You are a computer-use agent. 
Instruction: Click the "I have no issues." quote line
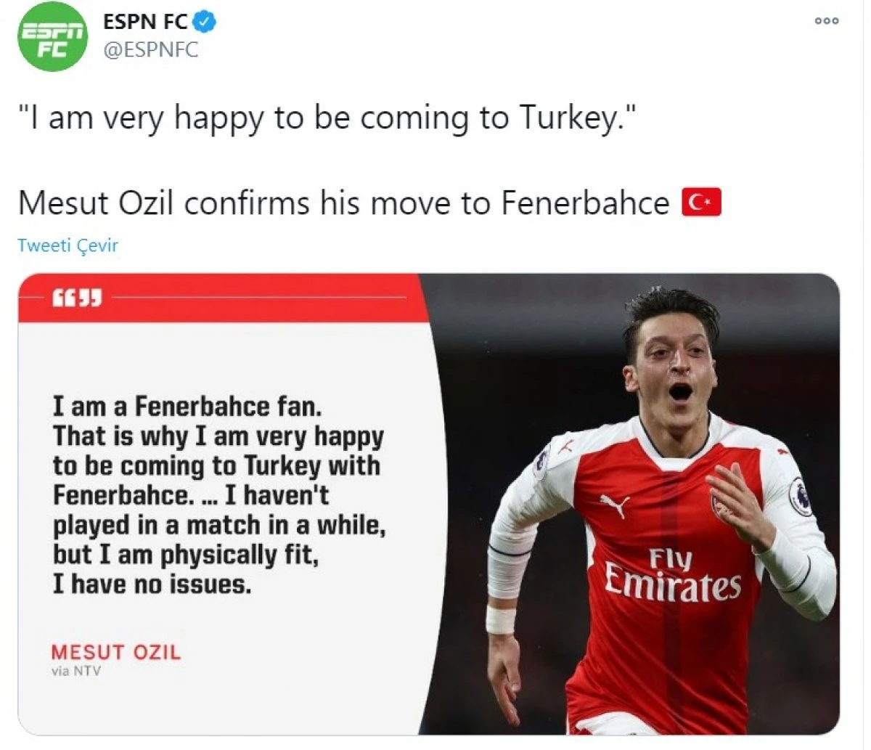tap(152, 584)
